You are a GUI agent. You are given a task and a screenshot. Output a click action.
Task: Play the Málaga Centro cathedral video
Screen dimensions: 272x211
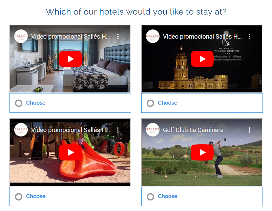pos(202,59)
